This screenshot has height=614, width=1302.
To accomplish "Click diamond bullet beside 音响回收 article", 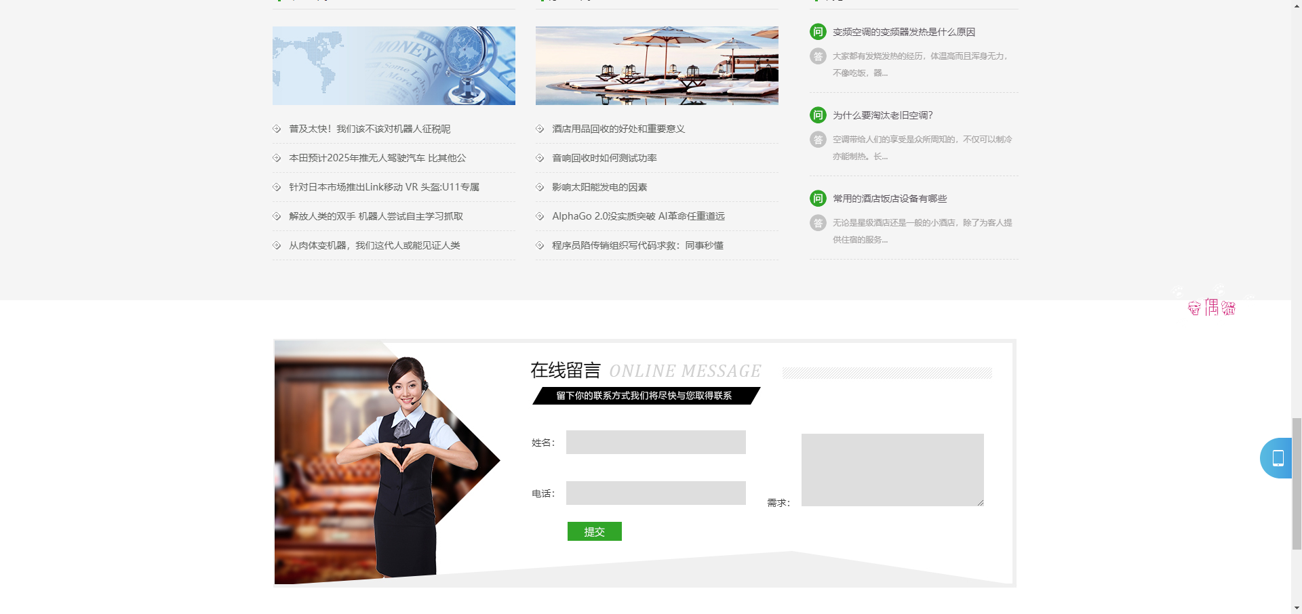I will [x=540, y=158].
